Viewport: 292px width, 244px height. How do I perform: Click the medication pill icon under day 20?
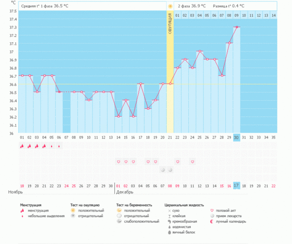coord(163,170)
